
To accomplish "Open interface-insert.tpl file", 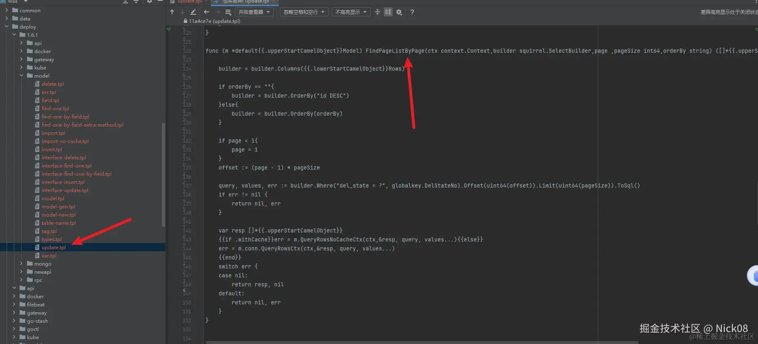I will [63, 182].
